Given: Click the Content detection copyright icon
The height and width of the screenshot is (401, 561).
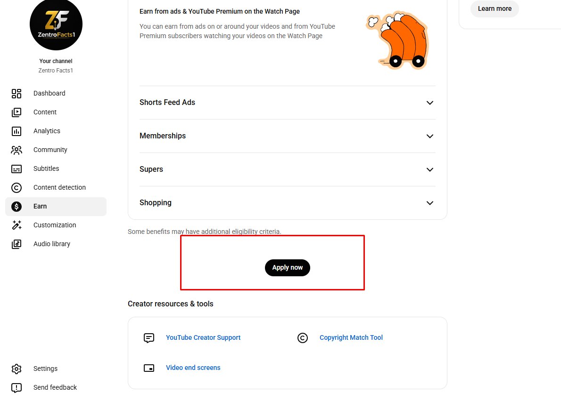Looking at the screenshot, I should click(x=16, y=188).
